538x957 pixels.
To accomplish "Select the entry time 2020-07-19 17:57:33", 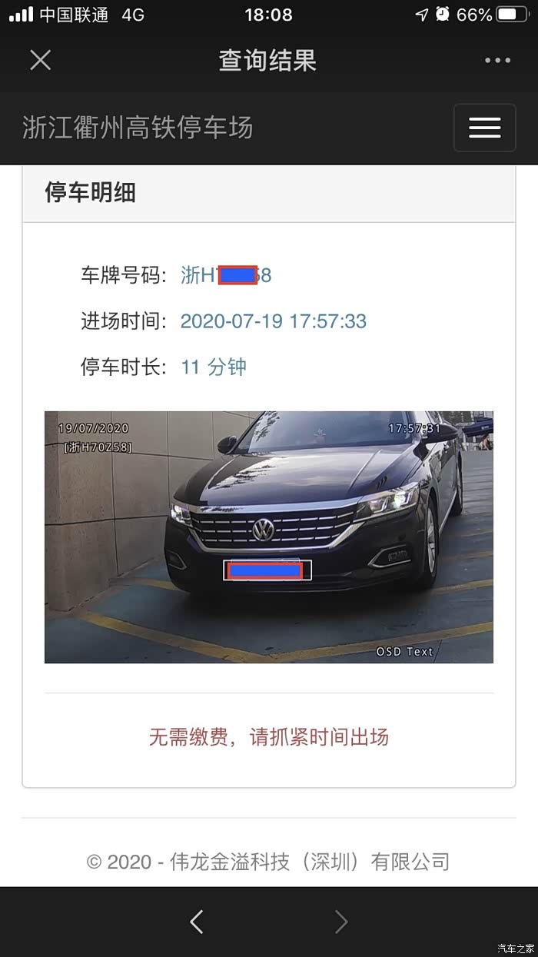I will [274, 321].
